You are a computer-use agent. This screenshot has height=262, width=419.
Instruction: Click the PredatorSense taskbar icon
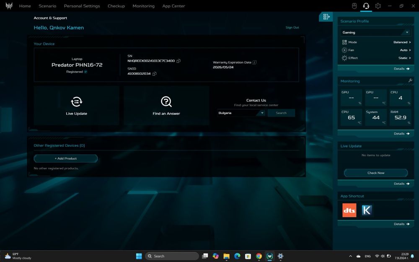click(x=269, y=256)
